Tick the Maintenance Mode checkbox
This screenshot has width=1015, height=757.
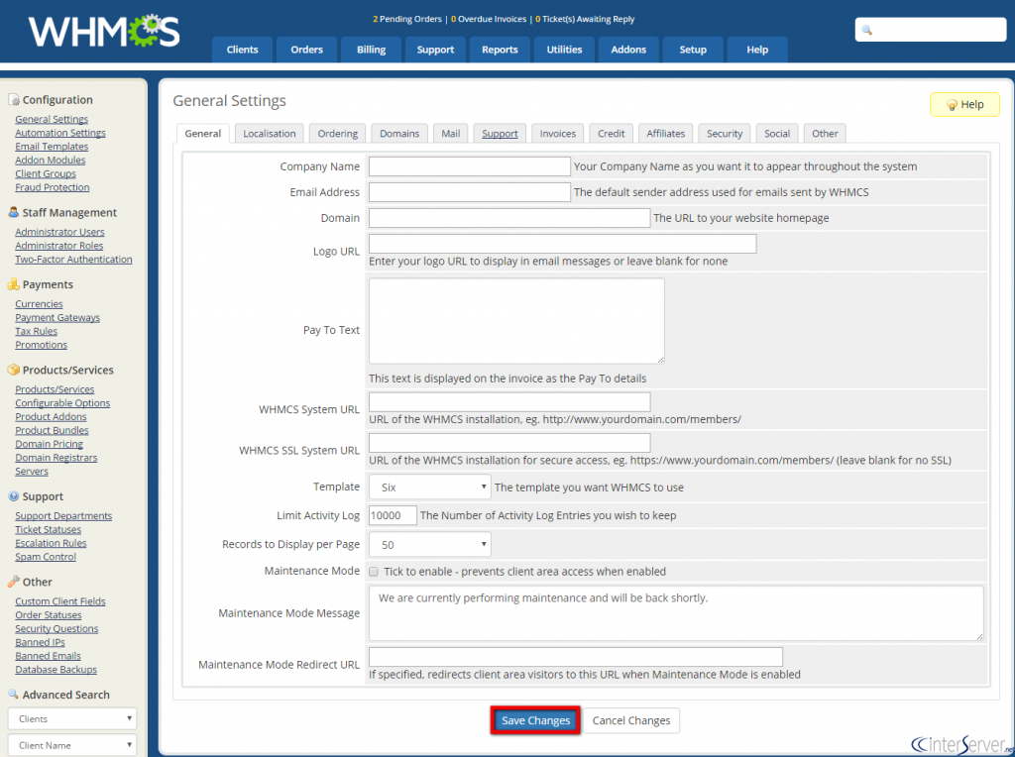(374, 572)
